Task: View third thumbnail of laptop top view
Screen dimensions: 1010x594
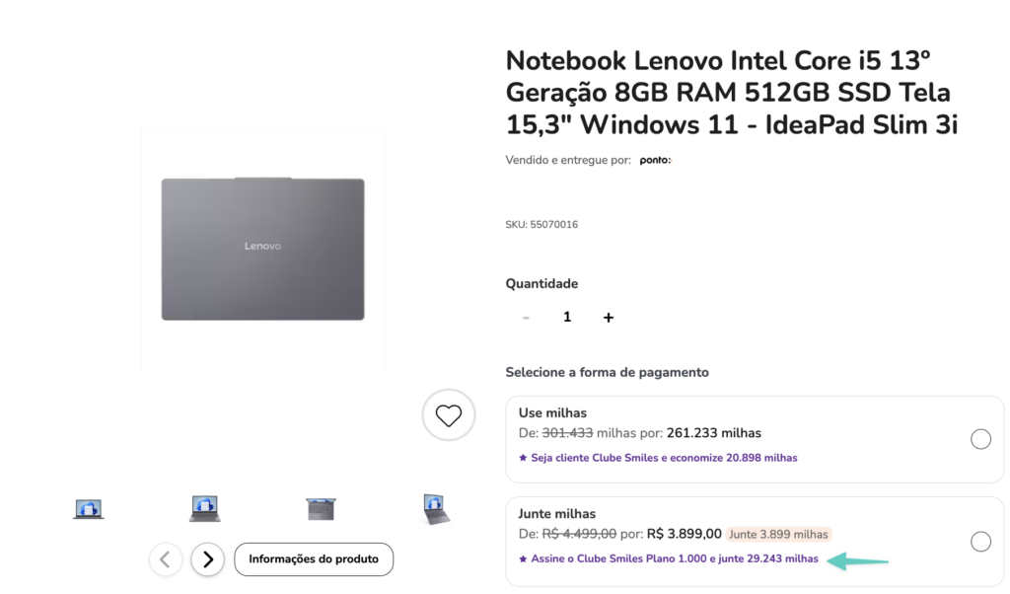Action: (x=321, y=509)
